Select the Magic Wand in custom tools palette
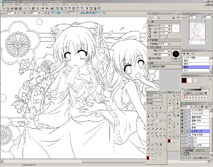 (x=164, y=113)
